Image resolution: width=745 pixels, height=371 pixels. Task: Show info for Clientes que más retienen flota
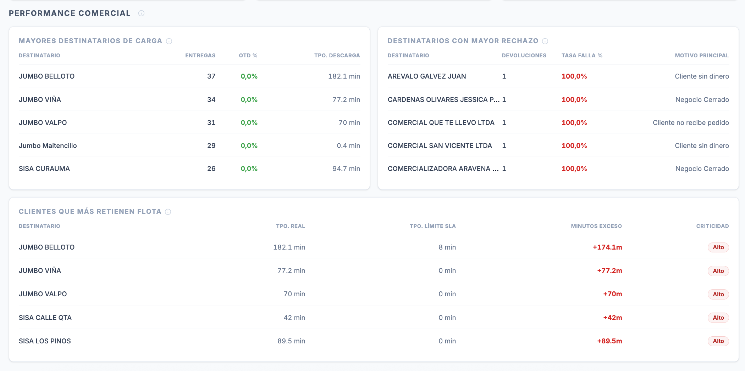pos(168,212)
